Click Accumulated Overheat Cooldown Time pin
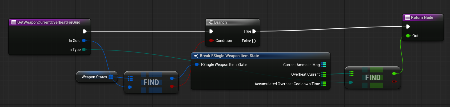The image size is (450, 107). click(x=324, y=84)
